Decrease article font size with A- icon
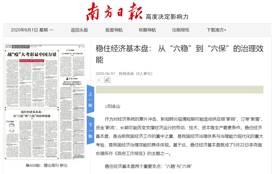 [x=99, y=80]
